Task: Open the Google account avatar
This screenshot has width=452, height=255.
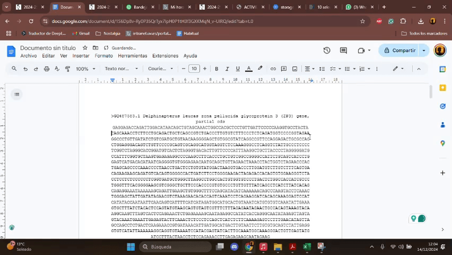Action: 440,51
